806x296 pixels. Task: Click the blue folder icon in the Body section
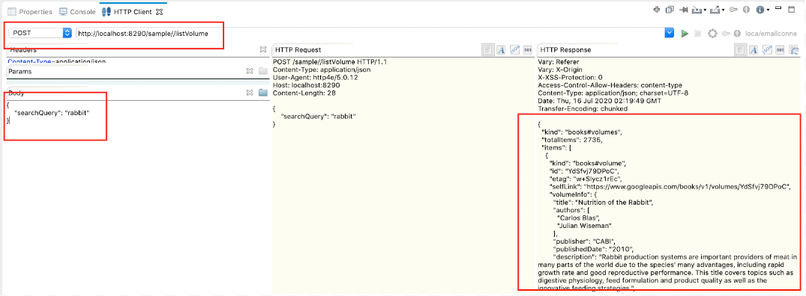coord(263,93)
